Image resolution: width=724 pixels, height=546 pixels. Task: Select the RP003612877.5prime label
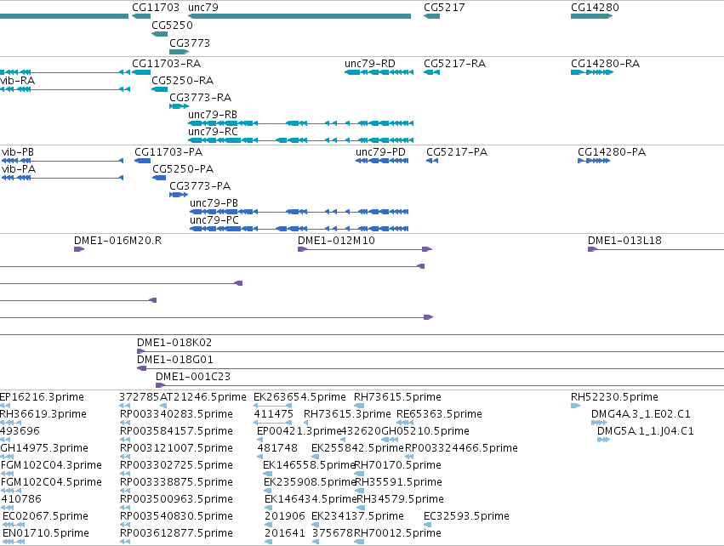tap(176, 533)
